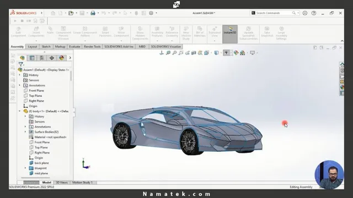Collapse the body<1> component node

tap(20, 111)
